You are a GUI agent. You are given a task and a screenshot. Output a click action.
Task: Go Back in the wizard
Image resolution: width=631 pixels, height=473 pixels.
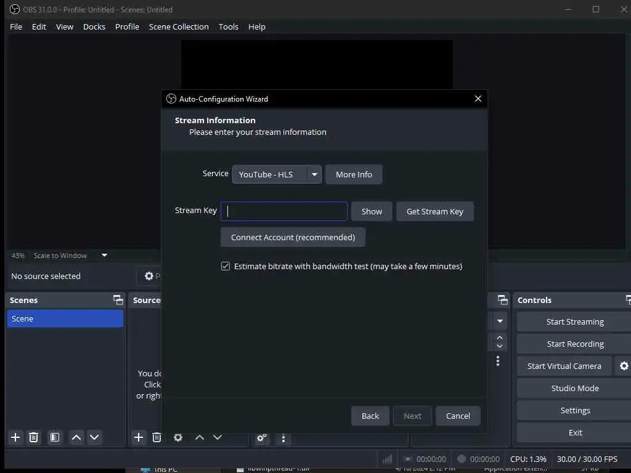click(370, 416)
